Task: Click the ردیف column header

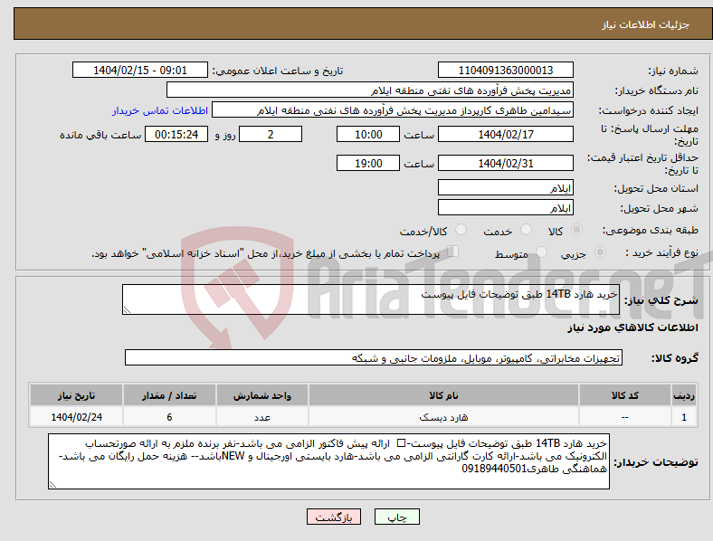Action: pyautogui.click(x=684, y=395)
